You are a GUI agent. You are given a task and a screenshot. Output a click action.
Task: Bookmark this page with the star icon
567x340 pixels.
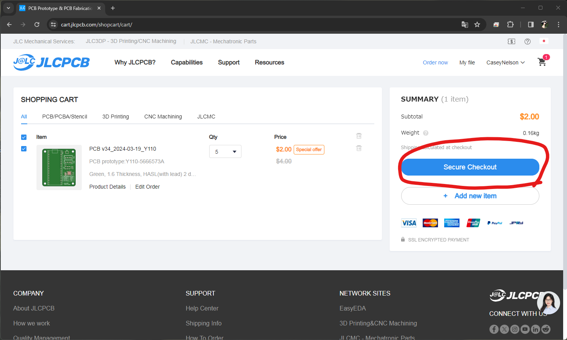click(477, 25)
